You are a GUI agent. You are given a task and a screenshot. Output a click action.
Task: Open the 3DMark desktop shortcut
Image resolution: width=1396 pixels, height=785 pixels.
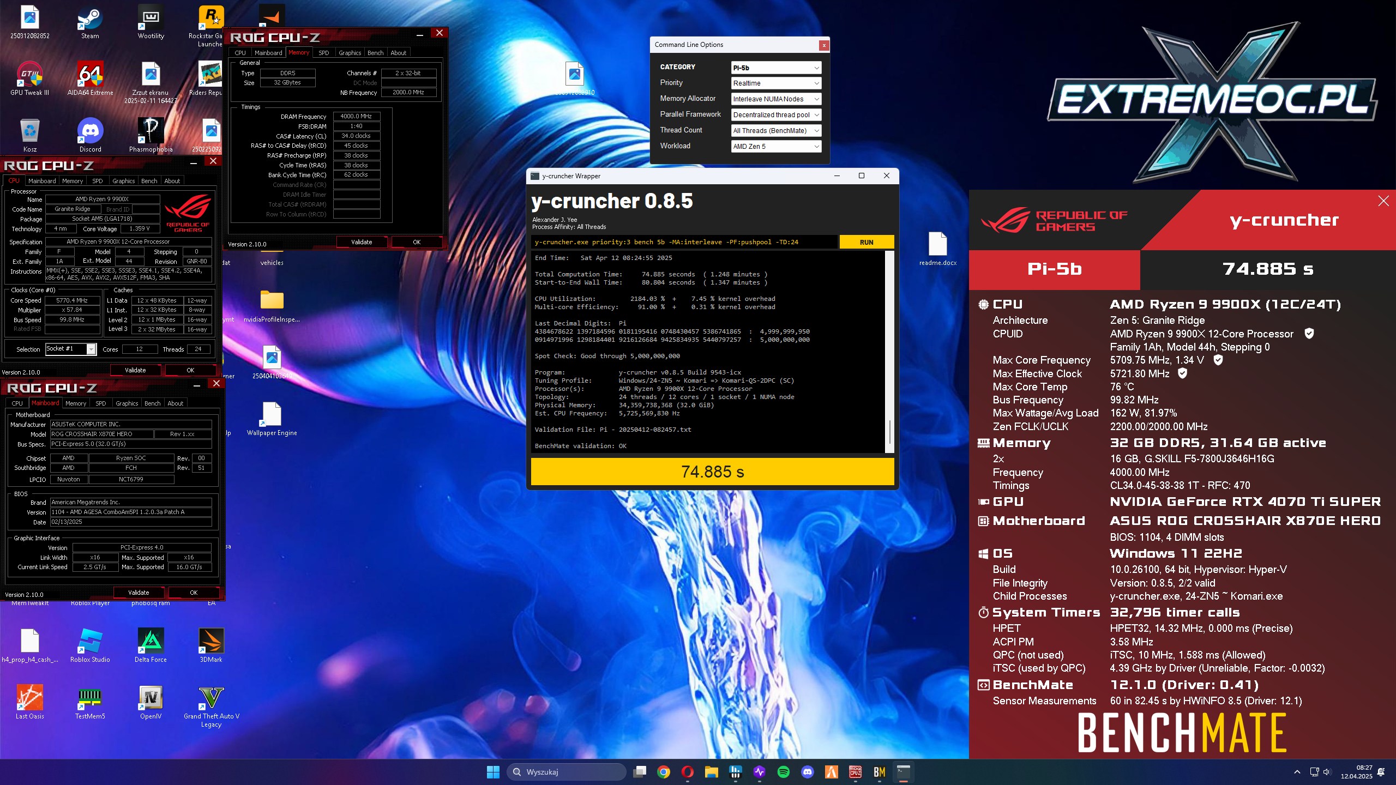point(211,646)
